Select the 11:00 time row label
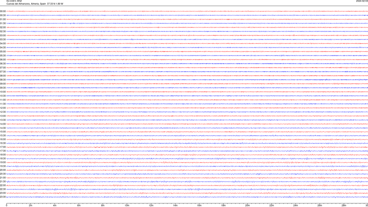Viewport: 368px width, 207px height. pos(3,100)
